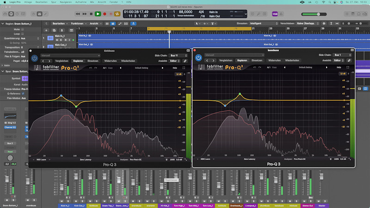
Task: Open the Side Chain Bus 1 dropdown in bassbuss
Action: pos(342,55)
